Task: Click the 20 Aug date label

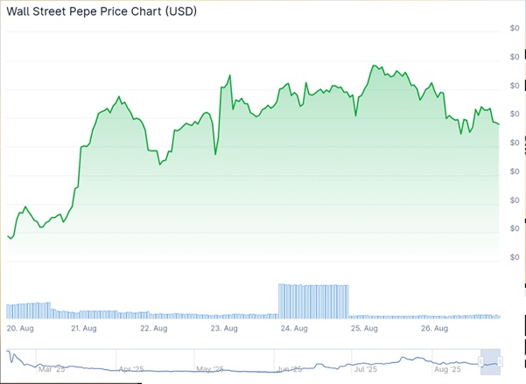Action: pos(19,329)
